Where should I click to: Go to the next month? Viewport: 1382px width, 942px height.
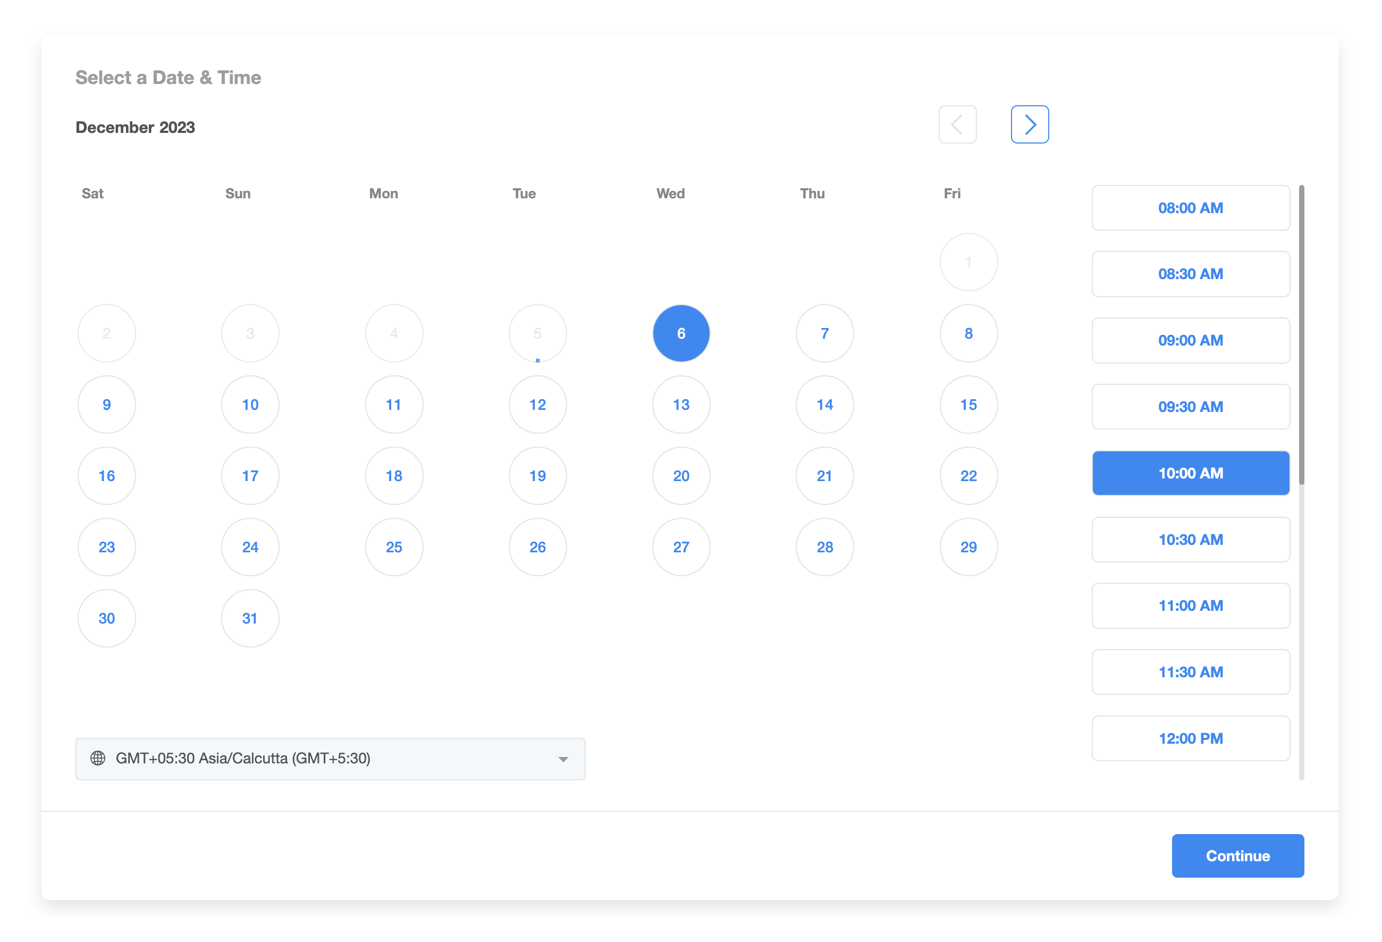[x=1030, y=124]
